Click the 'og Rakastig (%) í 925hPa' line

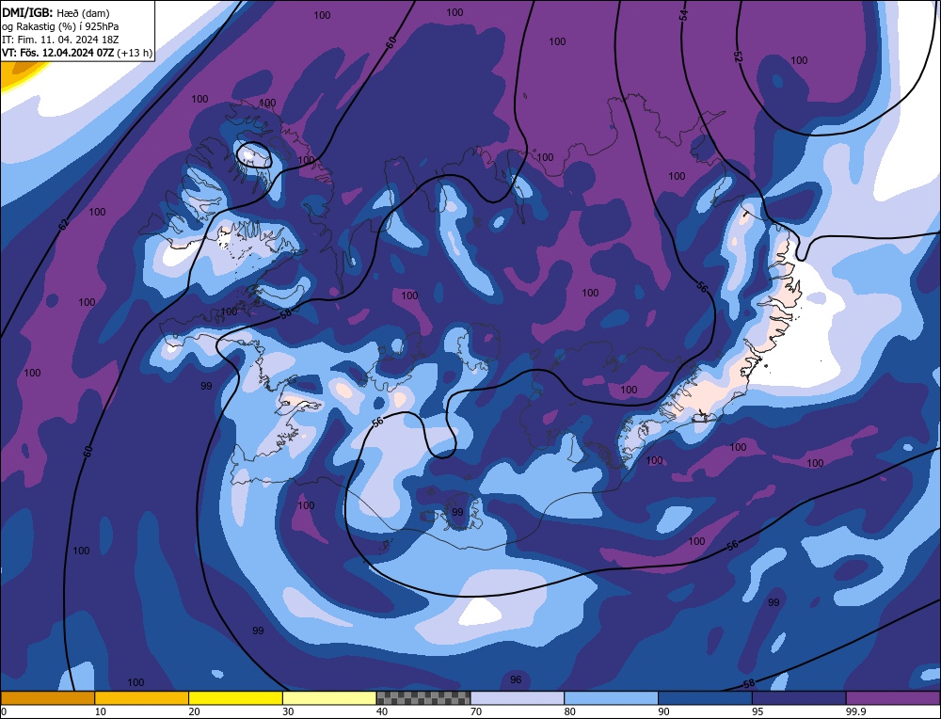pyautogui.click(x=60, y=26)
